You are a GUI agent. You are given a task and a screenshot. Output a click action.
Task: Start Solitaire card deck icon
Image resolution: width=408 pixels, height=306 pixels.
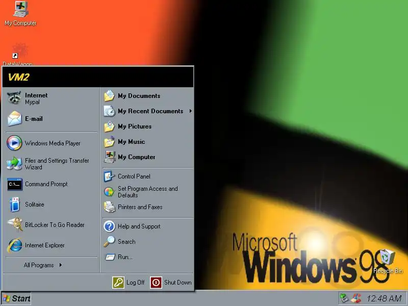(15, 205)
